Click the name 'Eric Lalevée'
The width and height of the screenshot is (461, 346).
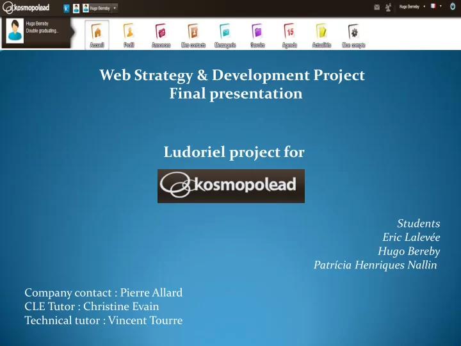pos(411,237)
